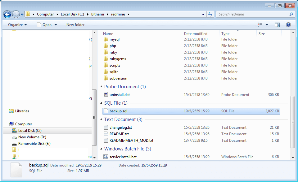The image size is (298, 182).
Task: Open the views dropdown arrow next to the icons button
Action: [266, 25]
